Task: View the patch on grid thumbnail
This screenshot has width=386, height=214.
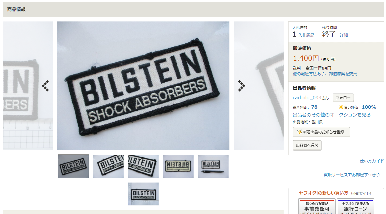Action: [143, 194]
